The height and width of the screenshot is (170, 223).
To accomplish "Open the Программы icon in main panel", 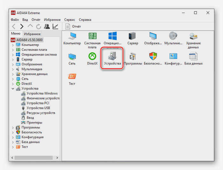I will click(133, 59).
